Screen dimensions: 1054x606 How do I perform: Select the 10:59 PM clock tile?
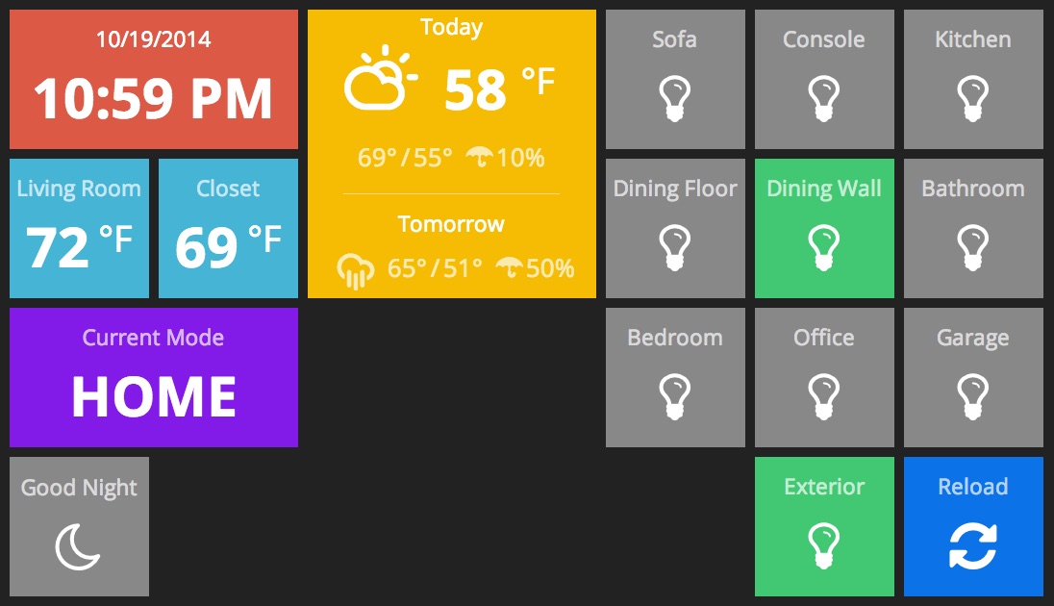pos(153,79)
